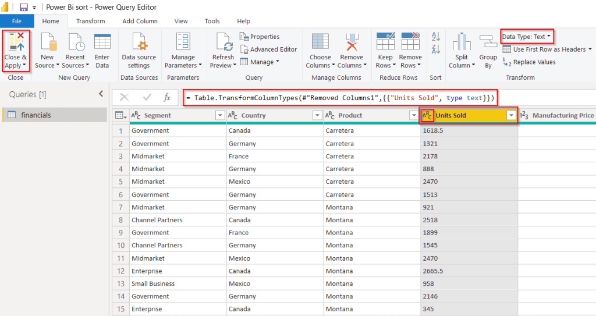This screenshot has height=316, width=596.
Task: Click the Split Column icon
Action: [462, 41]
